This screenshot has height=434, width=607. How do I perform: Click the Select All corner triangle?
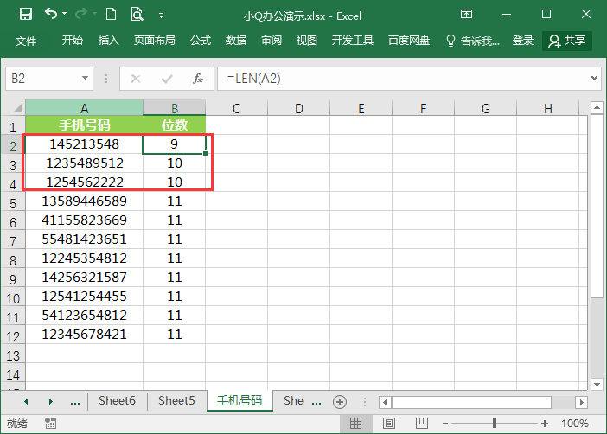17,107
